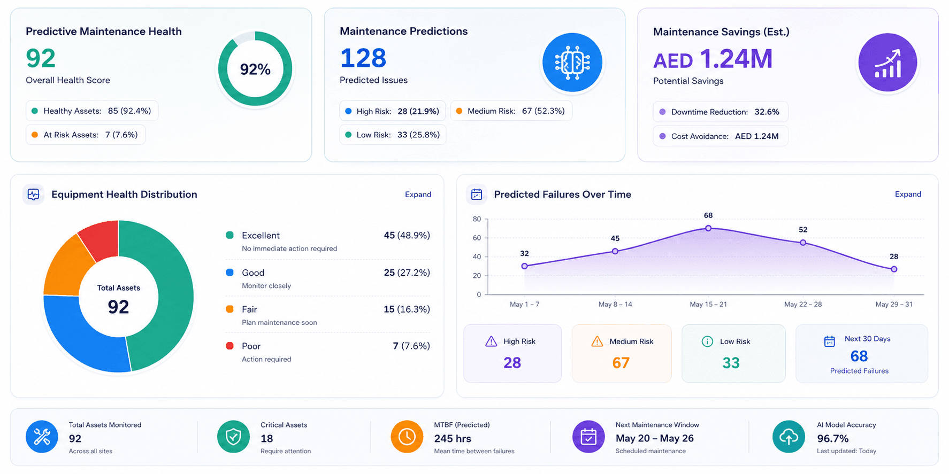Click the "Predicted Failures" label under 68
This screenshot has height=474, width=949.
[859, 371]
